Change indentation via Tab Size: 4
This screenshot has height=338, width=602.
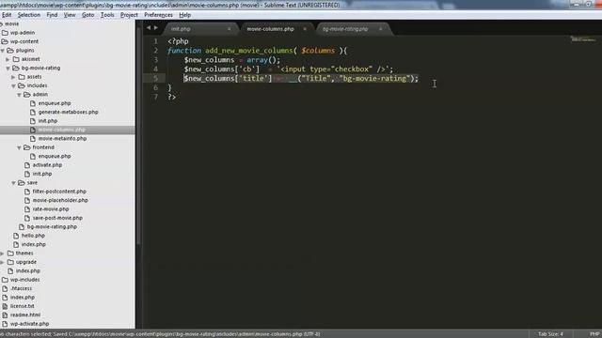[x=550, y=334]
